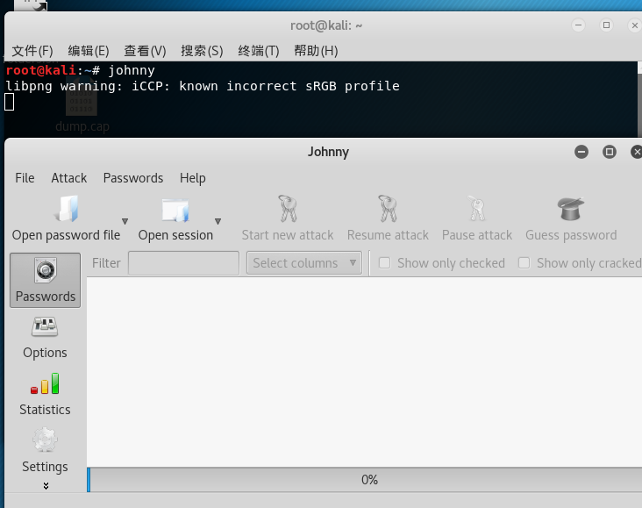
Task: Expand arrow next to Open password file
Action: coord(125,222)
